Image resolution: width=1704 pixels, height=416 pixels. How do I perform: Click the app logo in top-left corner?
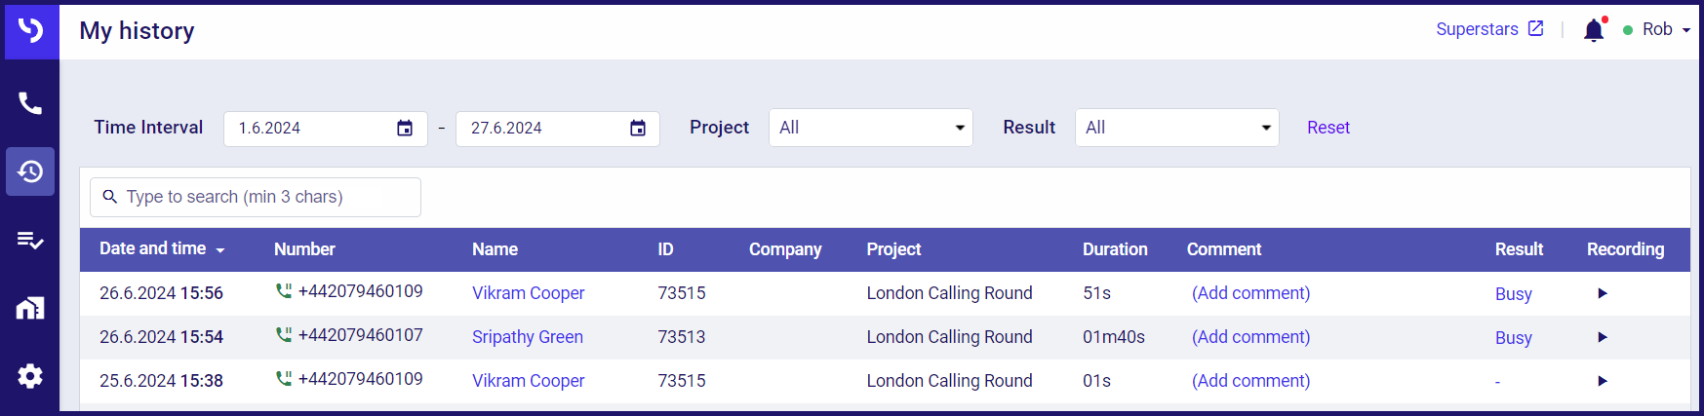[x=31, y=30]
